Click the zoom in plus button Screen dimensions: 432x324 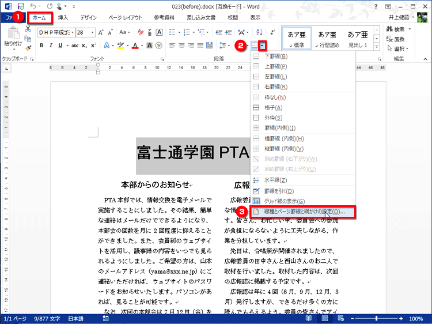point(401,318)
